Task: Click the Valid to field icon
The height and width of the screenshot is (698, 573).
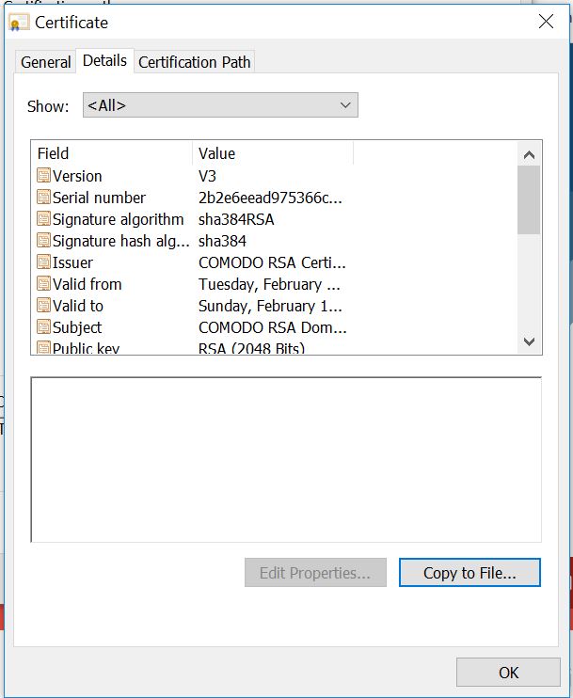Action: click(x=43, y=306)
